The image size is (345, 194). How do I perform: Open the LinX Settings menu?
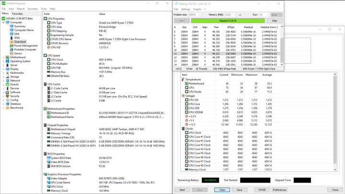(x=185, y=9)
